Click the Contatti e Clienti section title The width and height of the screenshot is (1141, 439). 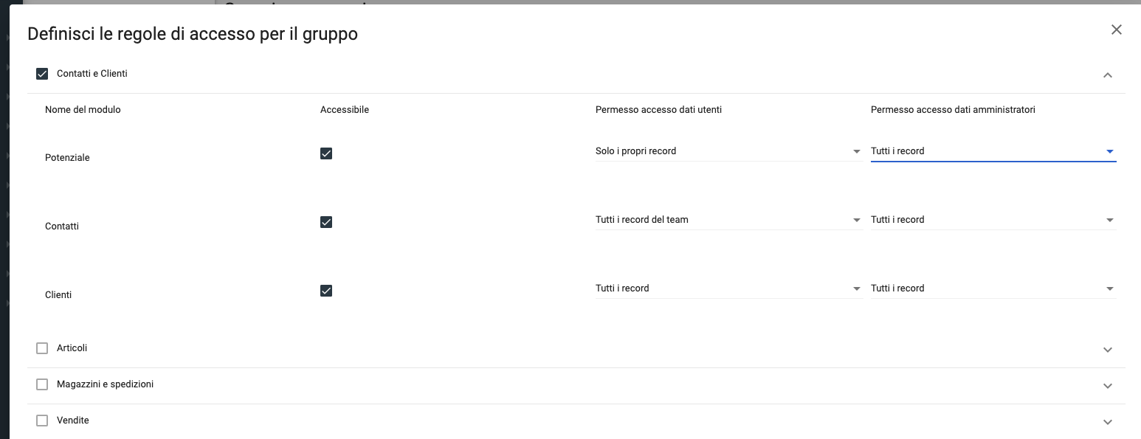pyautogui.click(x=92, y=74)
